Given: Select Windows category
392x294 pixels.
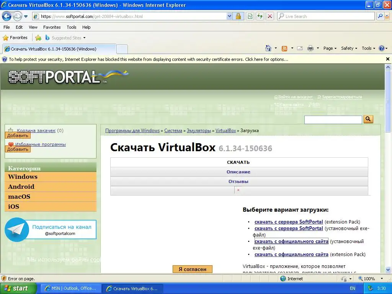Looking at the screenshot, I should point(51,177).
